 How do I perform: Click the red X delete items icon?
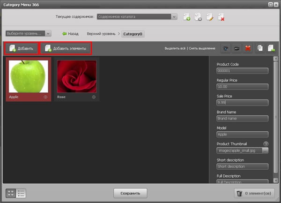248,48
